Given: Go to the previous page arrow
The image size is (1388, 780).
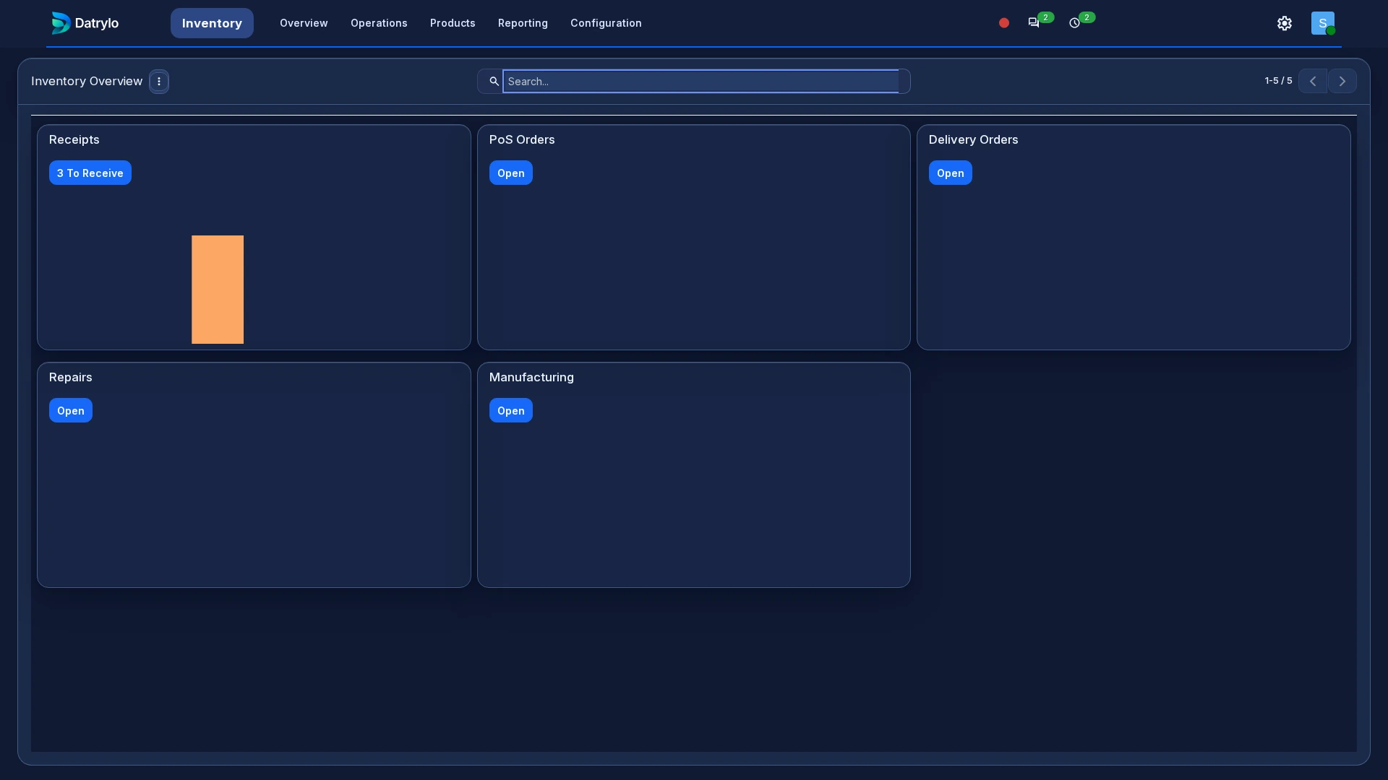Looking at the screenshot, I should [x=1313, y=82].
